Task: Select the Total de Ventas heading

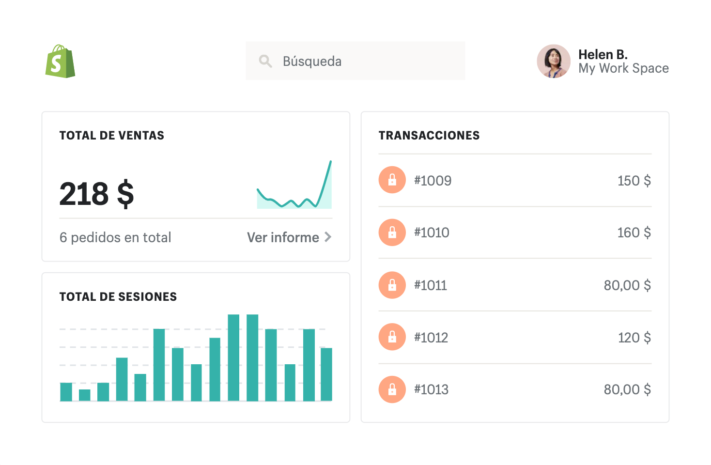Action: [112, 136]
